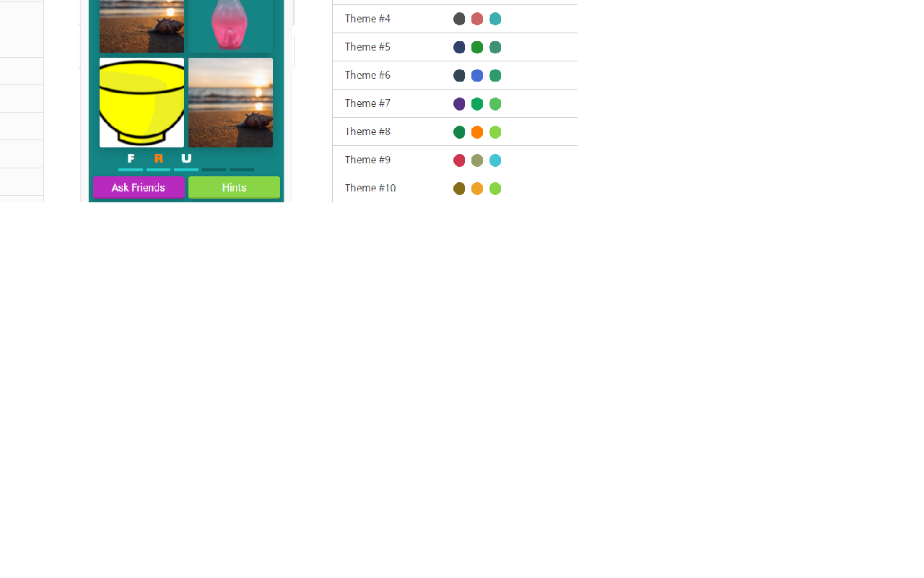Viewport: 924px width, 578px height.
Task: Click the letter F slot
Action: click(x=131, y=160)
